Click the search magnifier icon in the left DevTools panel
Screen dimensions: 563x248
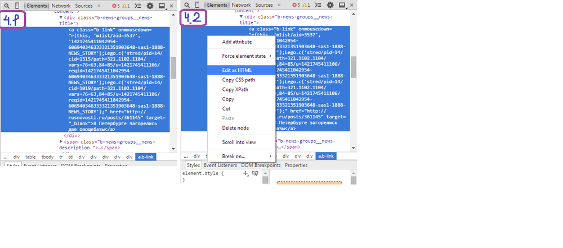[x=6, y=5]
